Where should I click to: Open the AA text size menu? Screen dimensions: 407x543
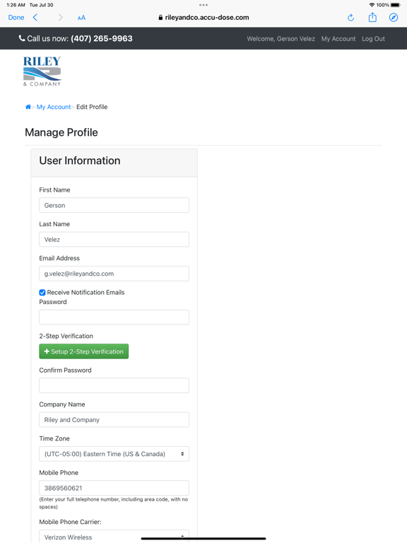[x=81, y=18]
